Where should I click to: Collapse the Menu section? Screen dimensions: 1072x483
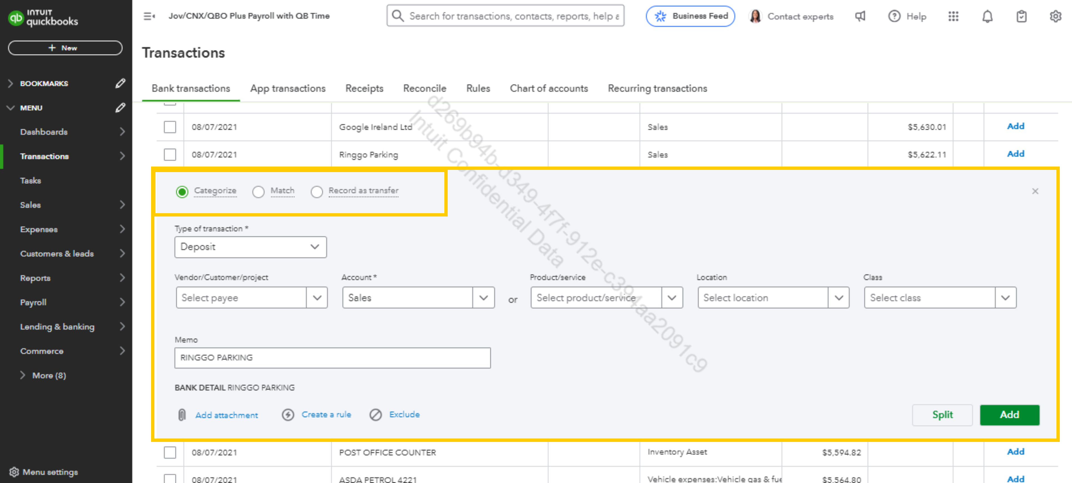[x=11, y=108]
